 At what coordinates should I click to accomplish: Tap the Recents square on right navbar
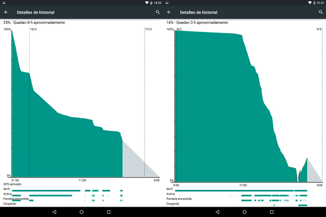pyautogui.click(x=272, y=212)
